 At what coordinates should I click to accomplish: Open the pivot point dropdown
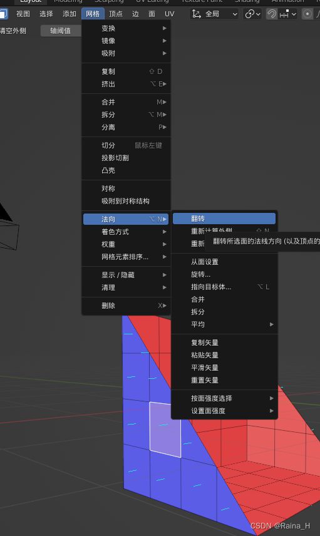[253, 14]
